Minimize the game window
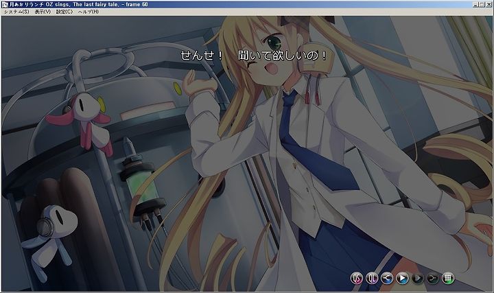The image size is (494, 293). pos(475,4)
